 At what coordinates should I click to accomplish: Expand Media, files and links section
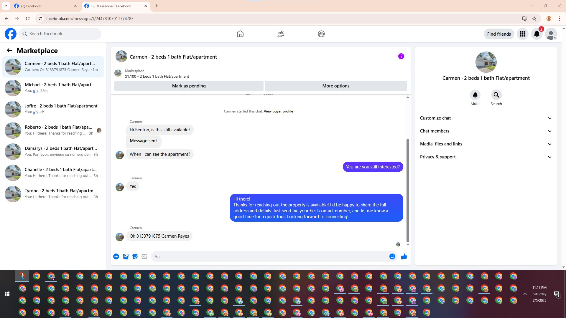pos(486,144)
